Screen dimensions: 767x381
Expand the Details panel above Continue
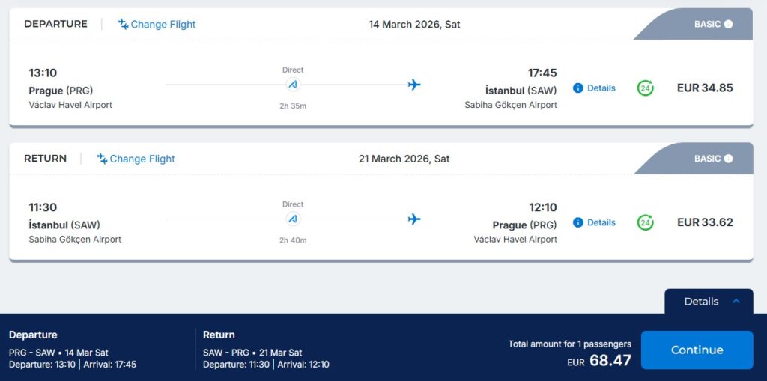pos(701,302)
